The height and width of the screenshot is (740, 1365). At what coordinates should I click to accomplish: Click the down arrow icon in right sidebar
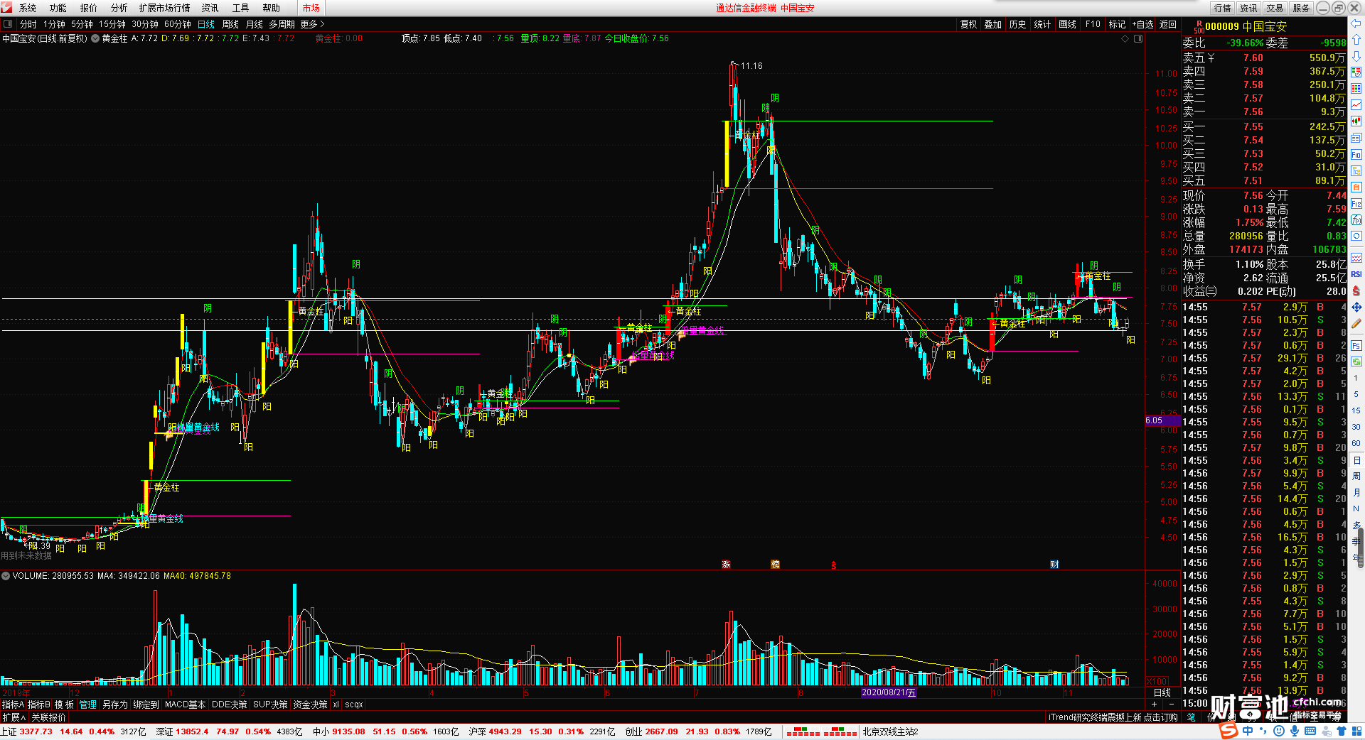click(x=1356, y=56)
